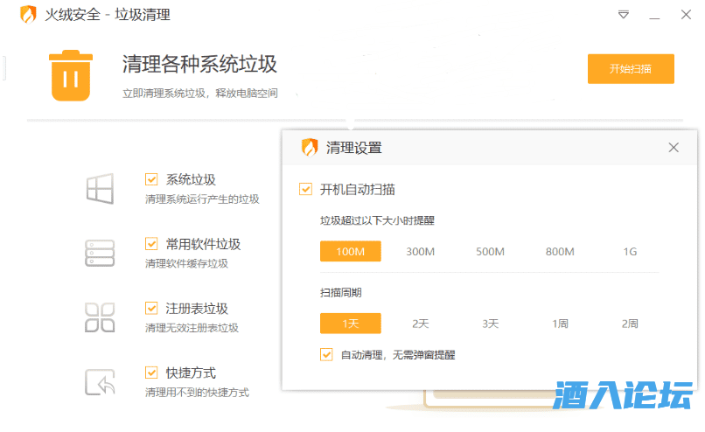Open the title bar dropdown menu triangle
The width and height of the screenshot is (705, 432).
[x=624, y=15]
